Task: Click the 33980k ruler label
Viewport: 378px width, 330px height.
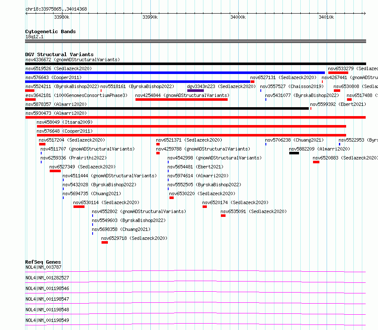Action: (62, 17)
